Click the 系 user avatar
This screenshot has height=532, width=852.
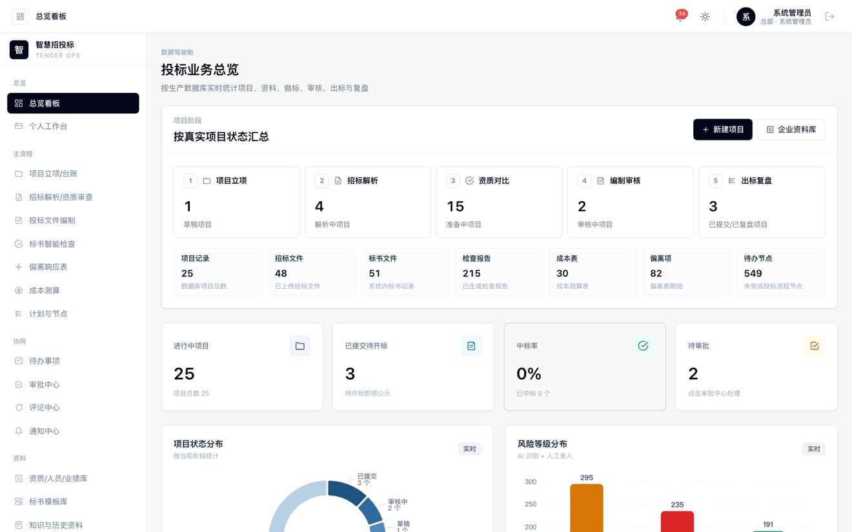coord(745,17)
